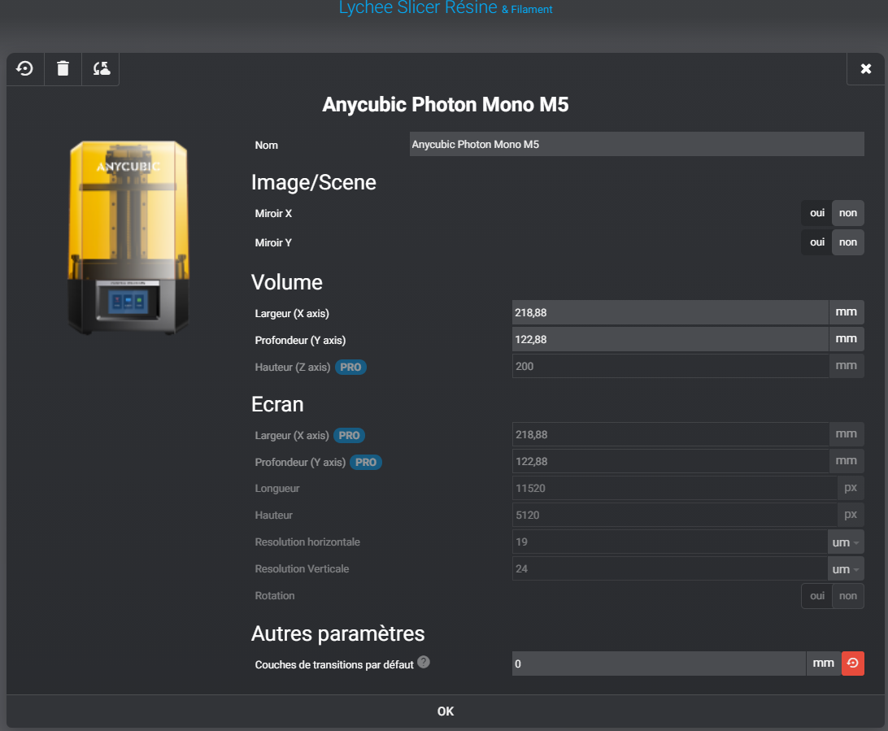
Task: Open Resolution horizontale unit dropdown
Action: point(846,542)
